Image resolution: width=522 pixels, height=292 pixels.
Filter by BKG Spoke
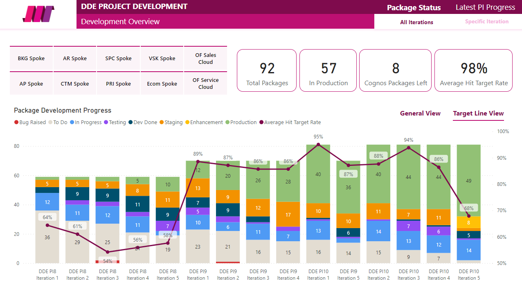coord(31,59)
